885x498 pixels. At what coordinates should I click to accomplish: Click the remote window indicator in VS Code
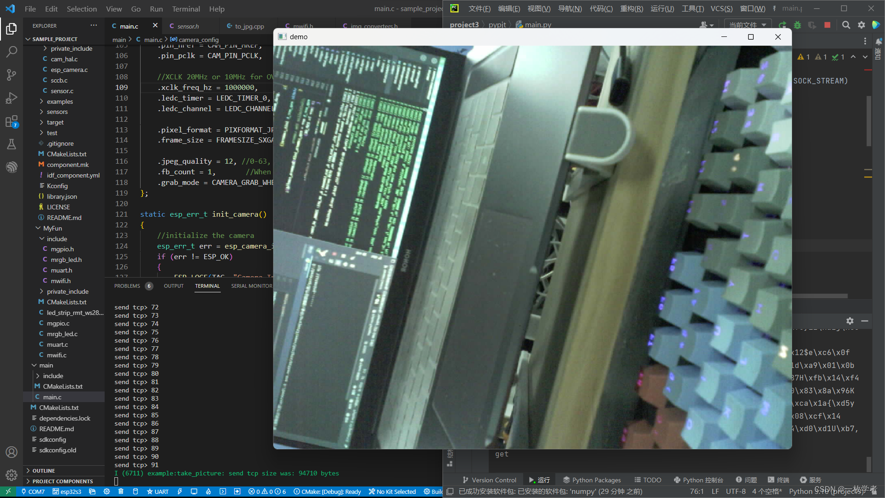(x=8, y=492)
